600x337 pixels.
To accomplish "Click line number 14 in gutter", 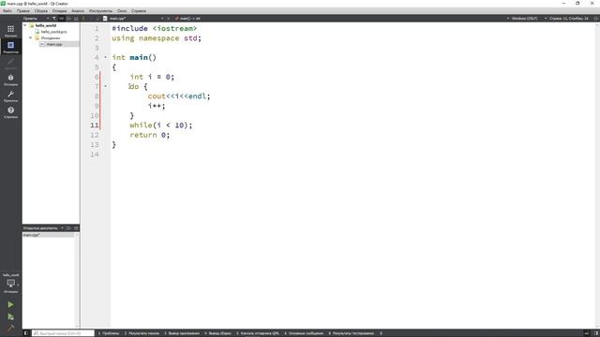I will click(94, 154).
